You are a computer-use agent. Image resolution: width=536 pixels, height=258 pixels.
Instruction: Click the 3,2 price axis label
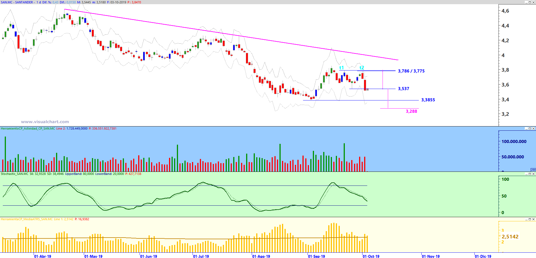click(x=505, y=114)
